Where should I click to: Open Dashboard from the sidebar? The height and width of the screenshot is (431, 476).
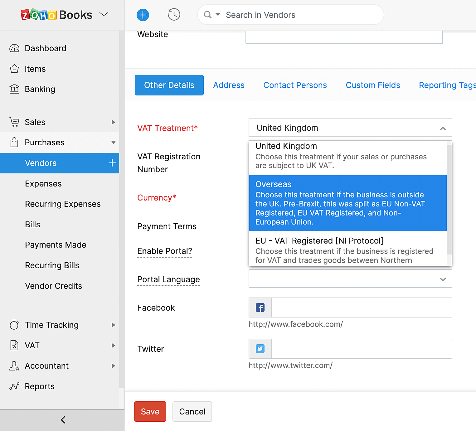[45, 48]
